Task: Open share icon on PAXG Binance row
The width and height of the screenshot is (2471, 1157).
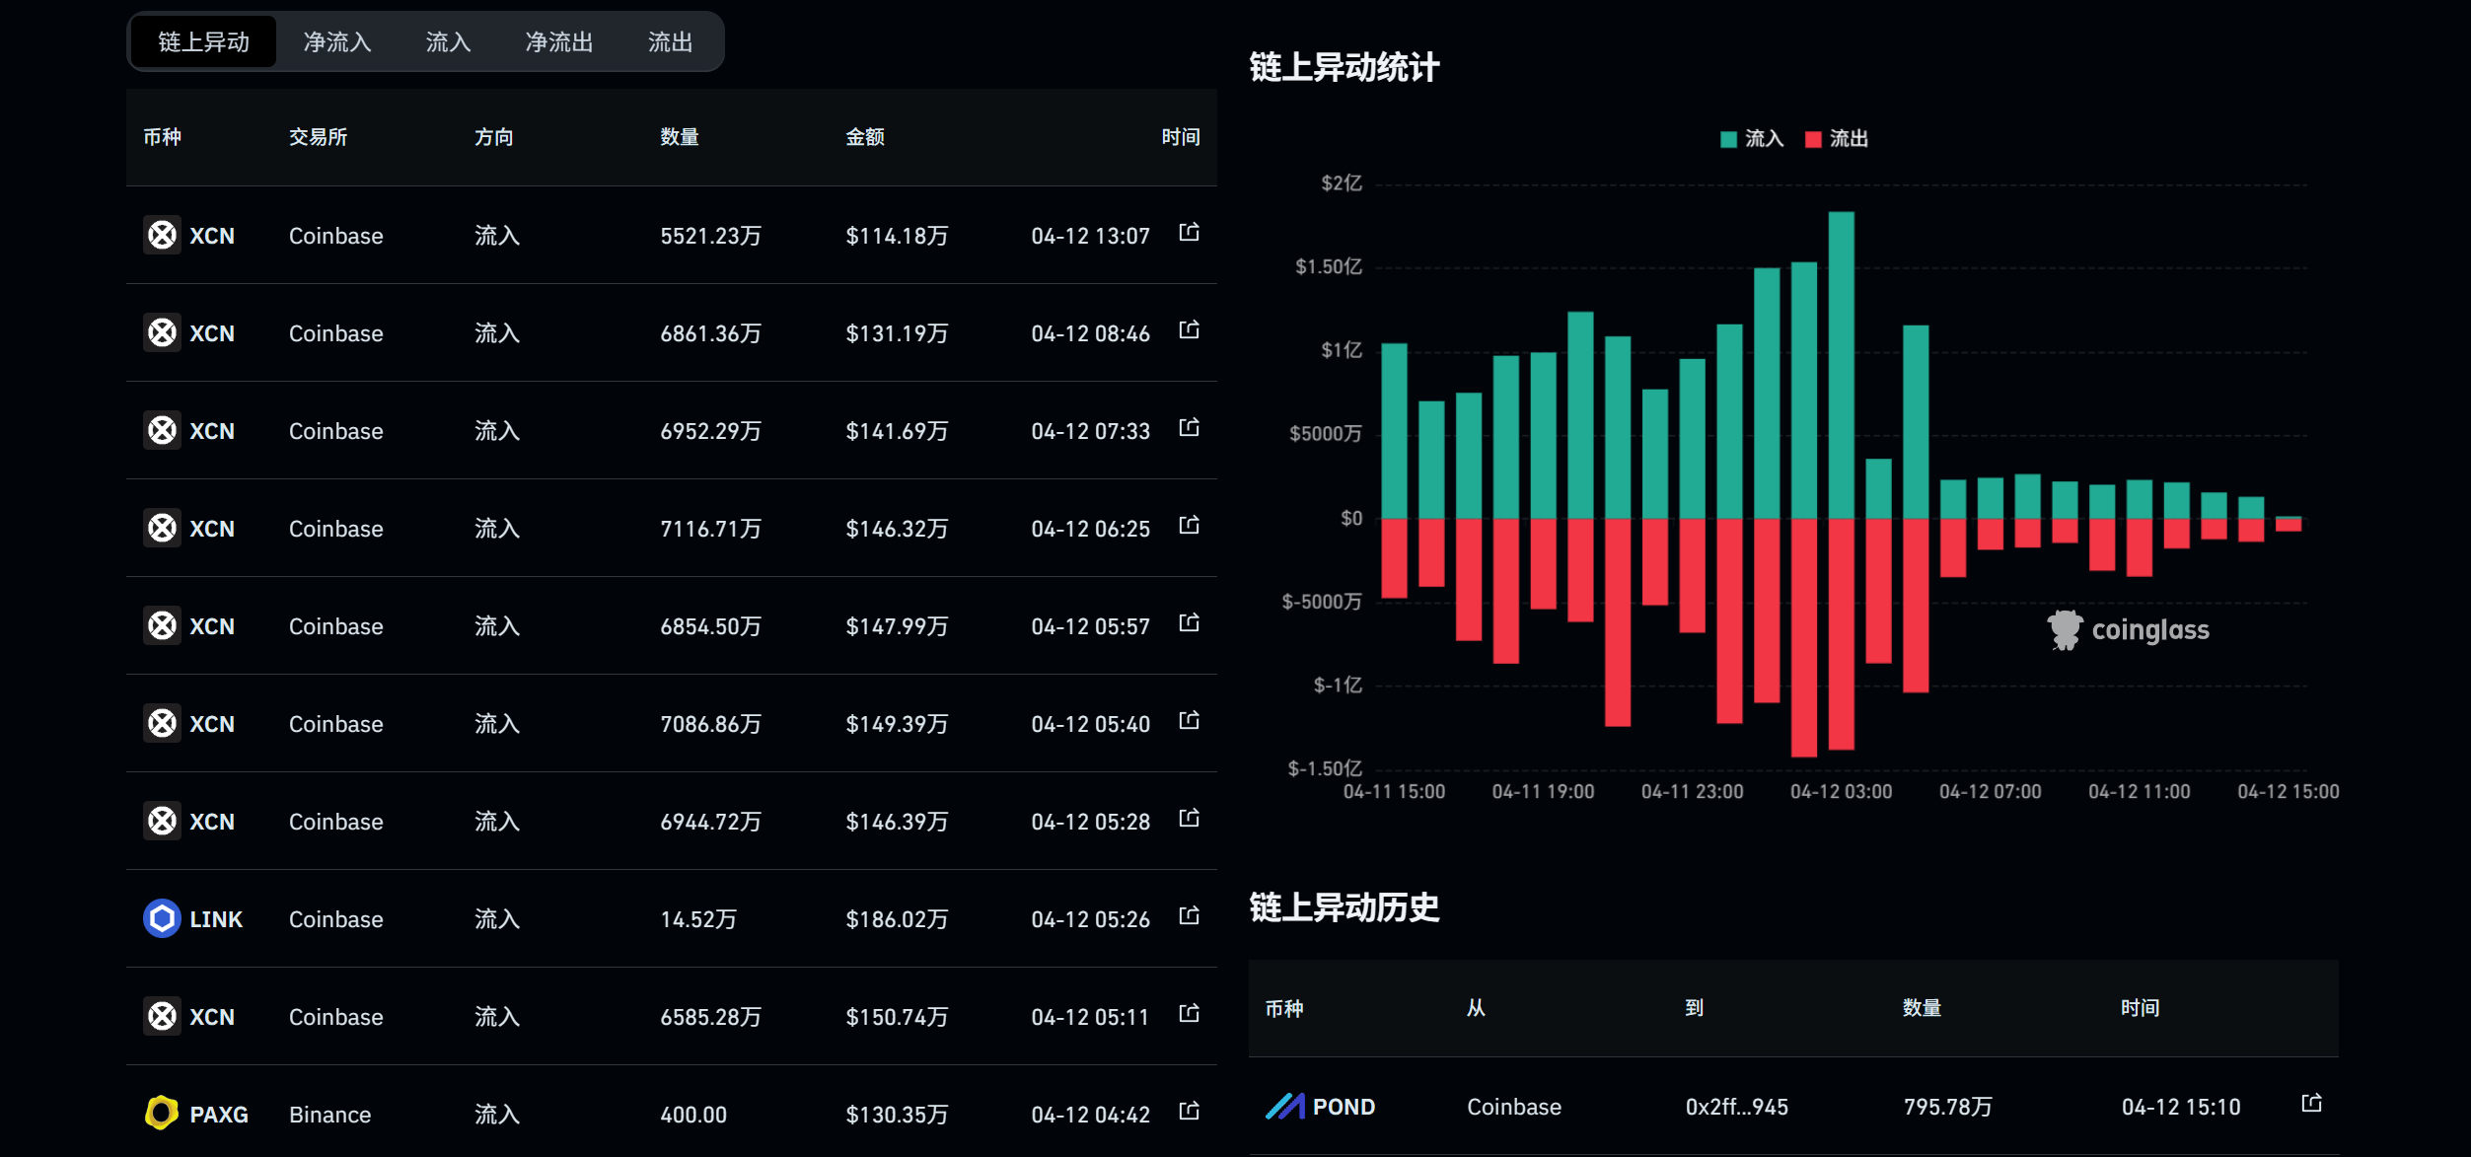Action: point(1189,1112)
